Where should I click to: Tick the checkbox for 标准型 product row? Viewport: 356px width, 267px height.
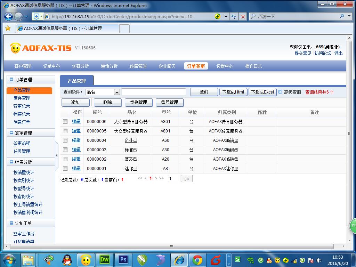point(65,149)
